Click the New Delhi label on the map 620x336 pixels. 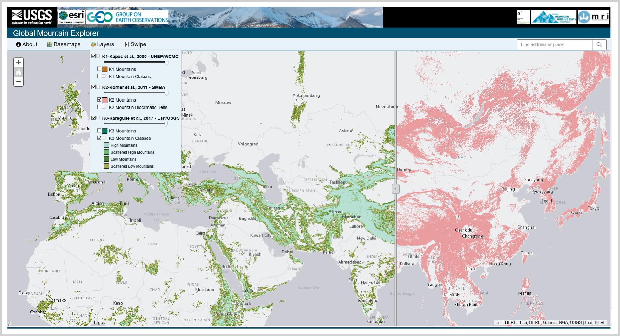click(x=366, y=238)
